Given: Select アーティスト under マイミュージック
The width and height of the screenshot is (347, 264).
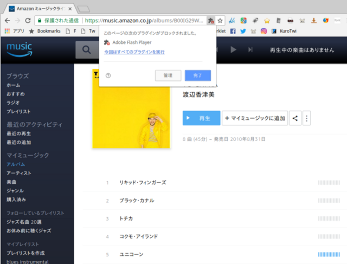Looking at the screenshot, I should (19, 173).
